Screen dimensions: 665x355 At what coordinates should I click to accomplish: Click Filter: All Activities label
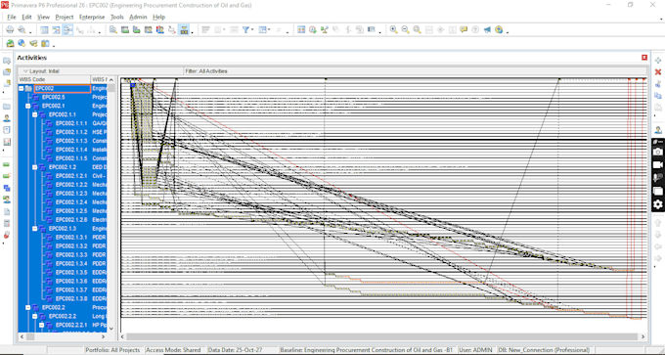tap(206, 71)
